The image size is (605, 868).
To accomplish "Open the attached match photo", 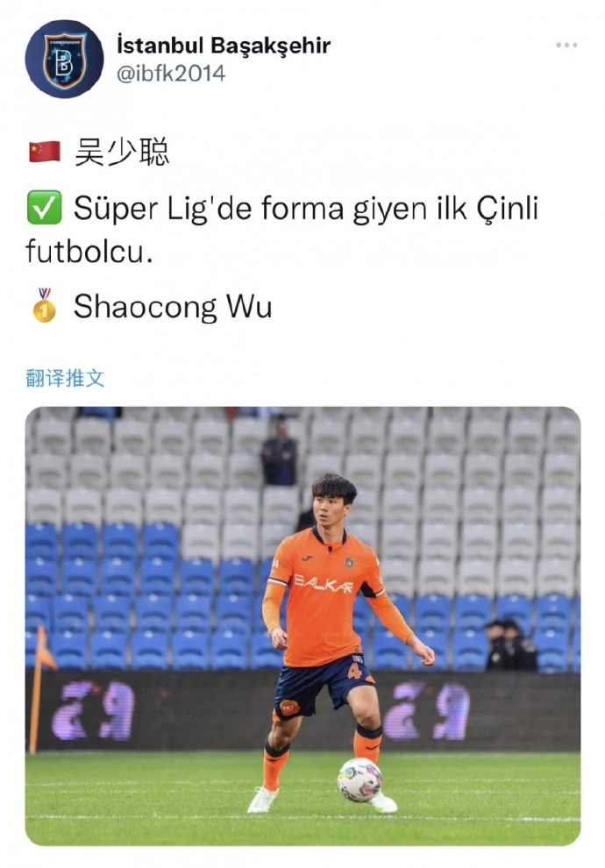I will pyautogui.click(x=302, y=626).
